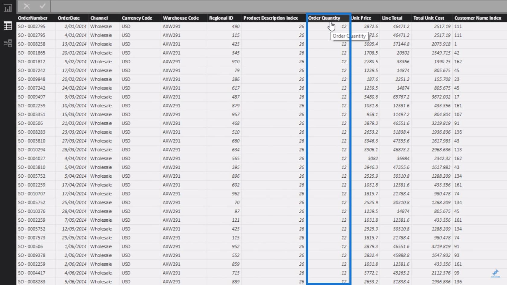This screenshot has width=507, height=285.
Task: Click order number SO - 0007573
Action: coord(32,238)
